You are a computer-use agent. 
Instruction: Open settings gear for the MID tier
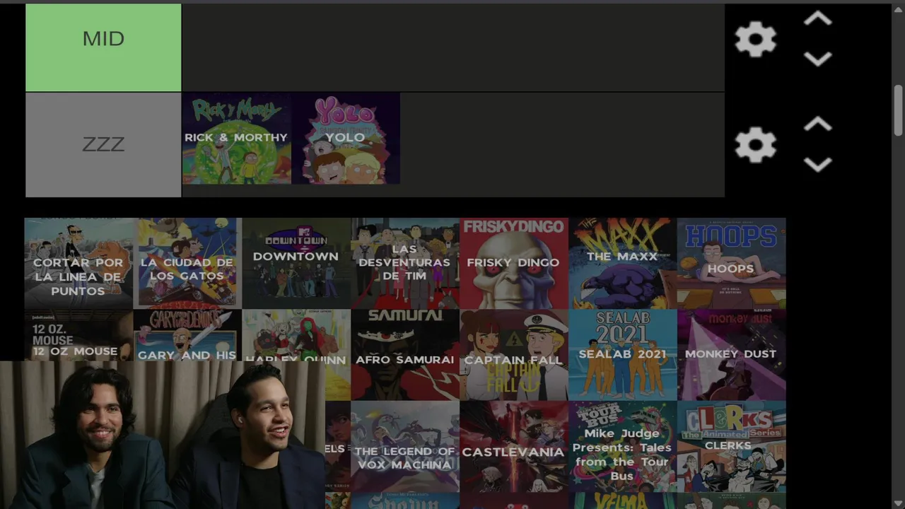pyautogui.click(x=755, y=39)
